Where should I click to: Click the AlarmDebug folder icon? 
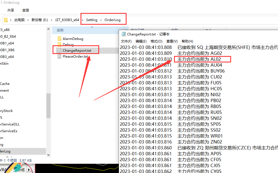(59, 39)
